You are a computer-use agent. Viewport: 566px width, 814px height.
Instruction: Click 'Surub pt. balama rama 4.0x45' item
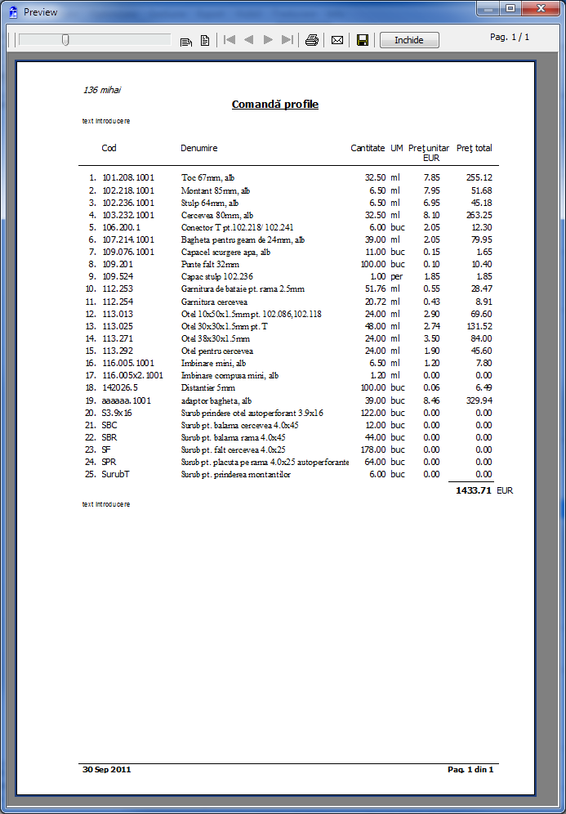tap(233, 437)
